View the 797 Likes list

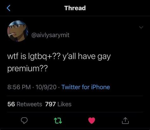tap(58, 104)
